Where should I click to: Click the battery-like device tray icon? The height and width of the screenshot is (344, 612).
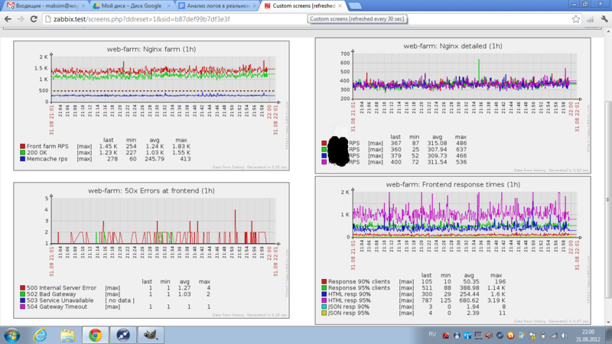(543, 336)
